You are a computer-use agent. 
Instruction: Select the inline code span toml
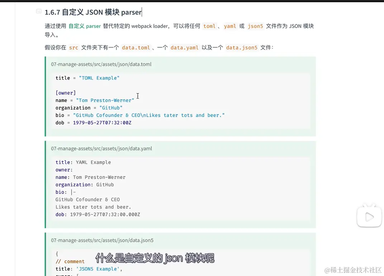click(x=209, y=26)
